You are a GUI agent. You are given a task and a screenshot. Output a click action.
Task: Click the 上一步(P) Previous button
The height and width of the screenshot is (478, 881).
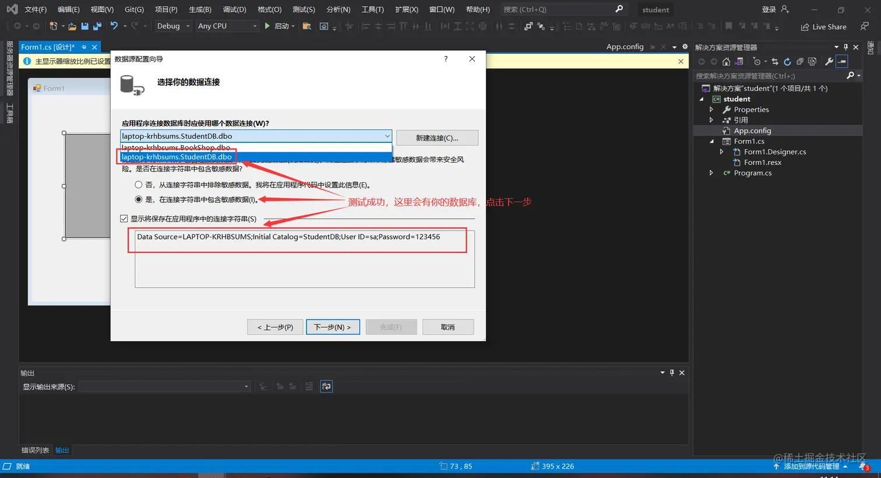point(275,327)
